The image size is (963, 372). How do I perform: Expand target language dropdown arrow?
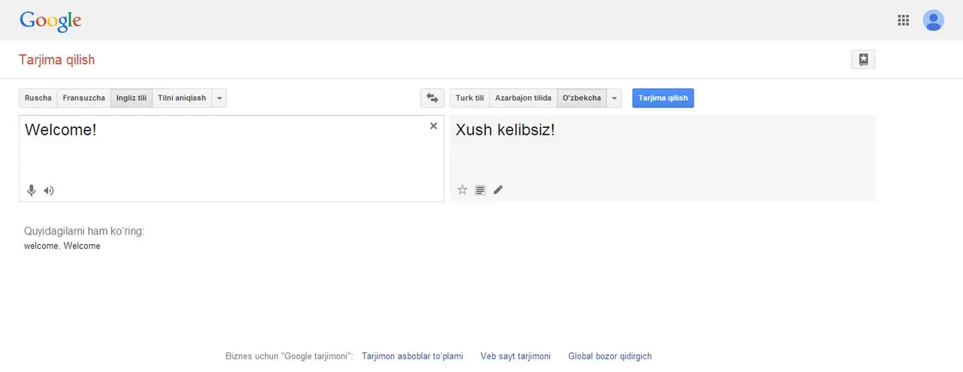click(x=614, y=98)
